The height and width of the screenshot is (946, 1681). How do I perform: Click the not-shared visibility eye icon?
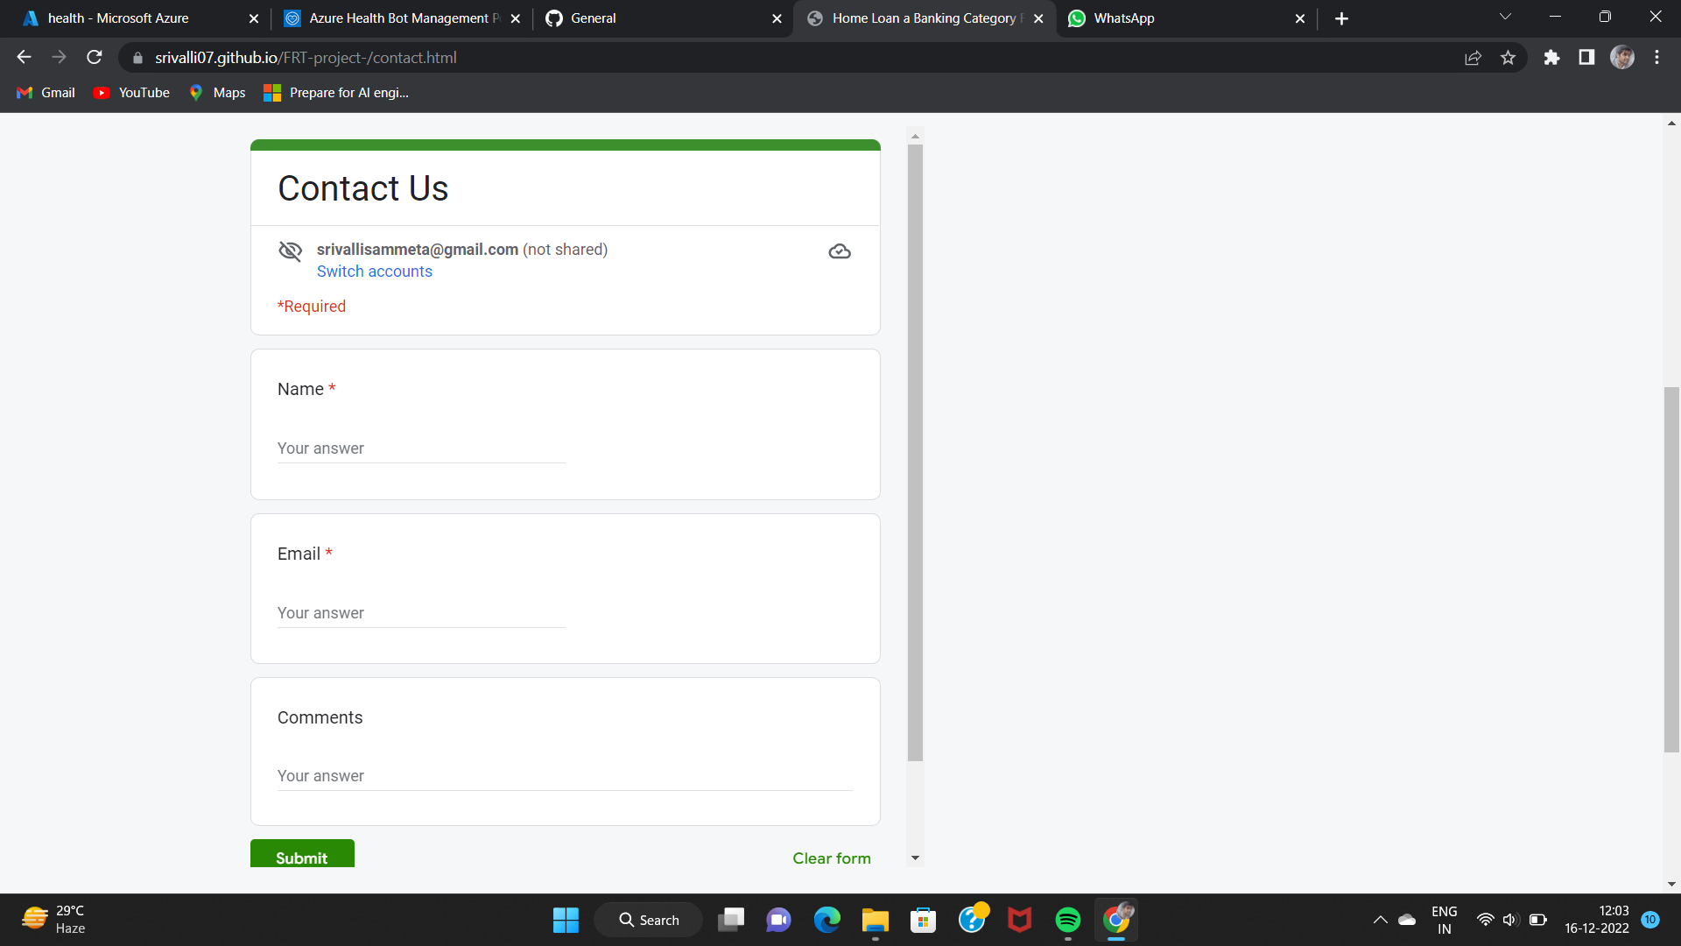tap(290, 251)
